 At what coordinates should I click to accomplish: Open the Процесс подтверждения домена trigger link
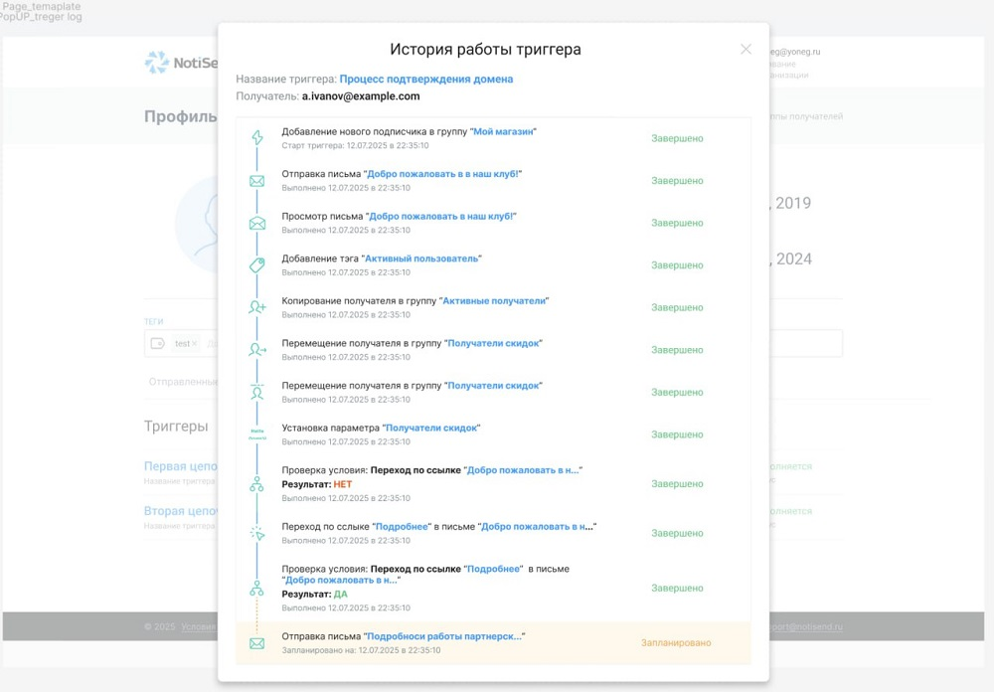[426, 80]
